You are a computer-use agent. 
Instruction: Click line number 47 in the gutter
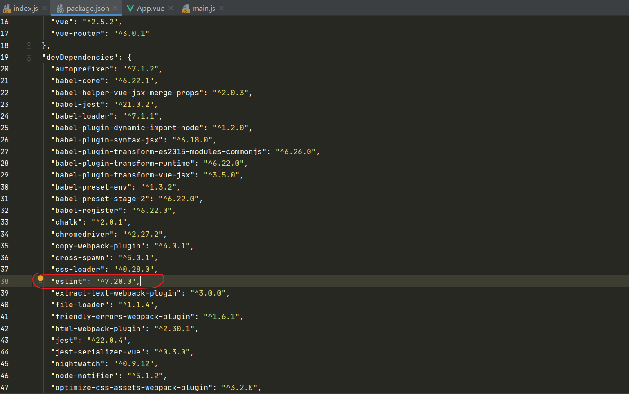click(x=4, y=387)
